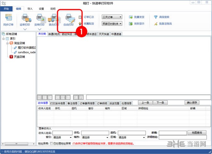Click the 正 toolbar button
Image resolution: width=212 pixels, height=154 pixels.
point(39,97)
